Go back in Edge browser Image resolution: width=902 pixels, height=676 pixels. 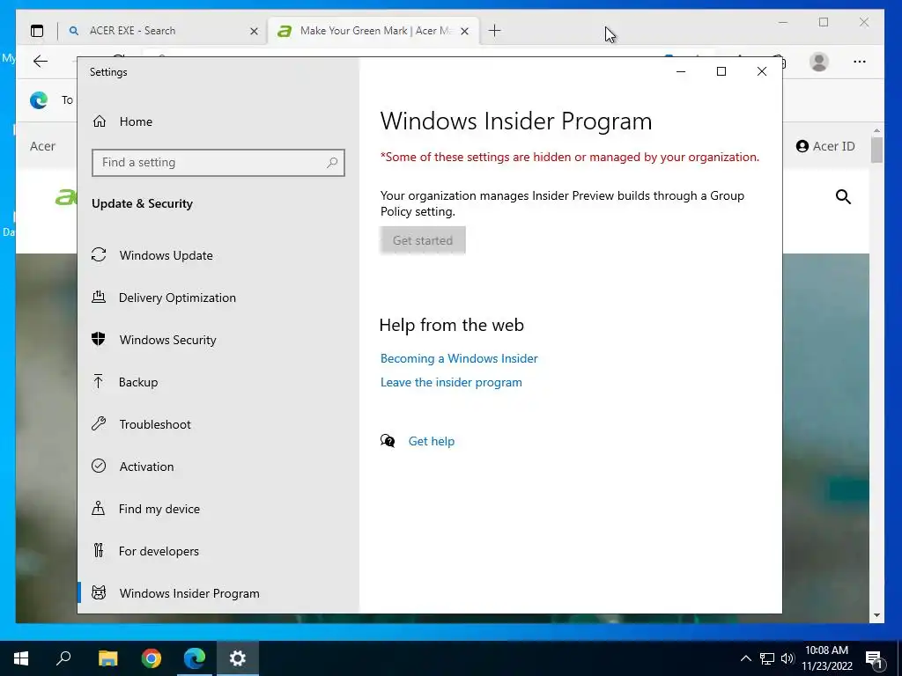41,61
